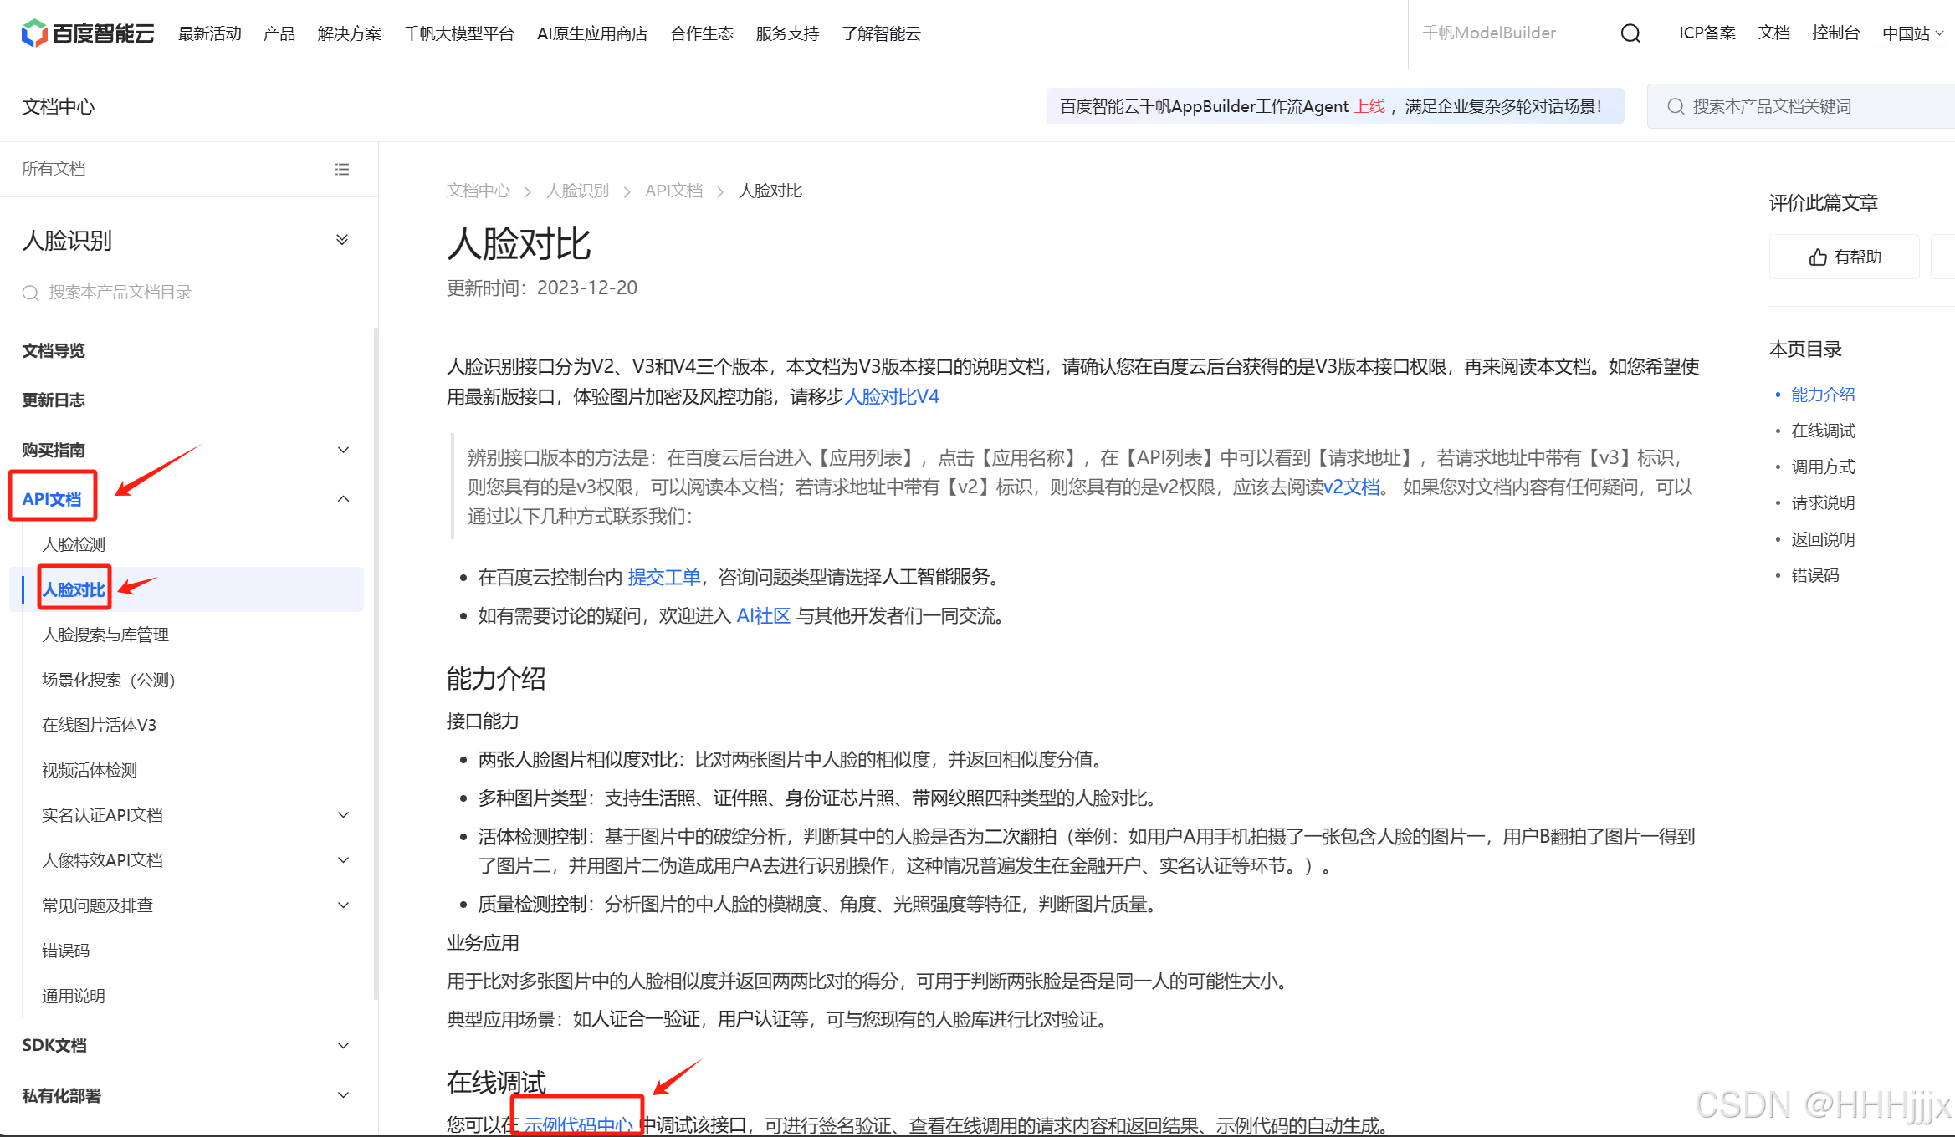Image resolution: width=1955 pixels, height=1137 pixels.
Task: Click the 提交工单 link
Action: [x=664, y=577]
